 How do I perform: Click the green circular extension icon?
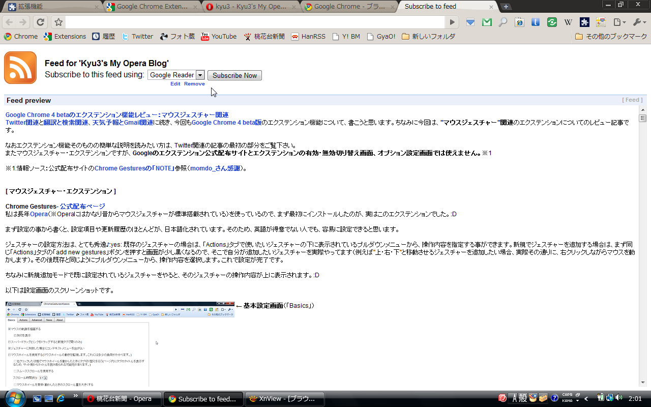pyautogui.click(x=552, y=22)
